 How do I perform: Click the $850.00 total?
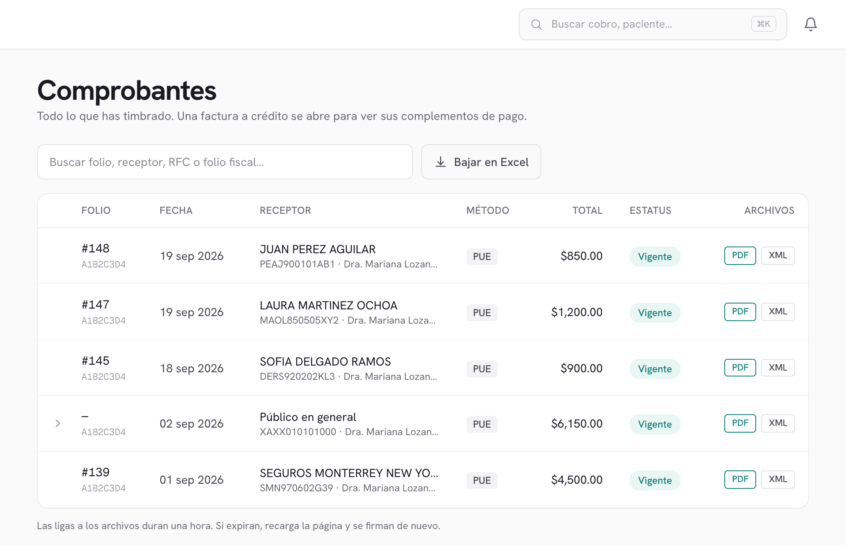tap(581, 256)
